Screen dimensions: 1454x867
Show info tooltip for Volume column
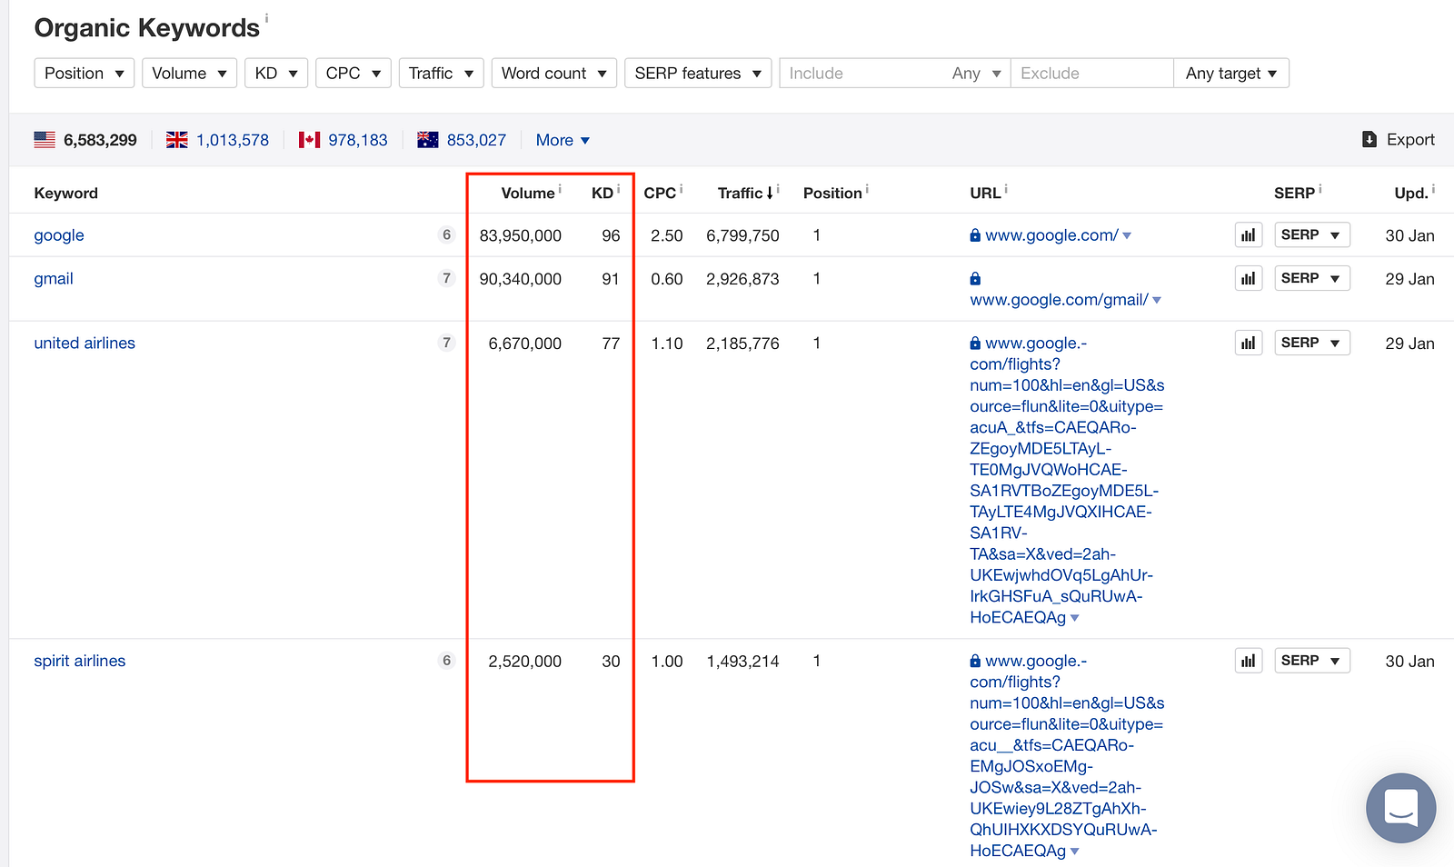[560, 189]
